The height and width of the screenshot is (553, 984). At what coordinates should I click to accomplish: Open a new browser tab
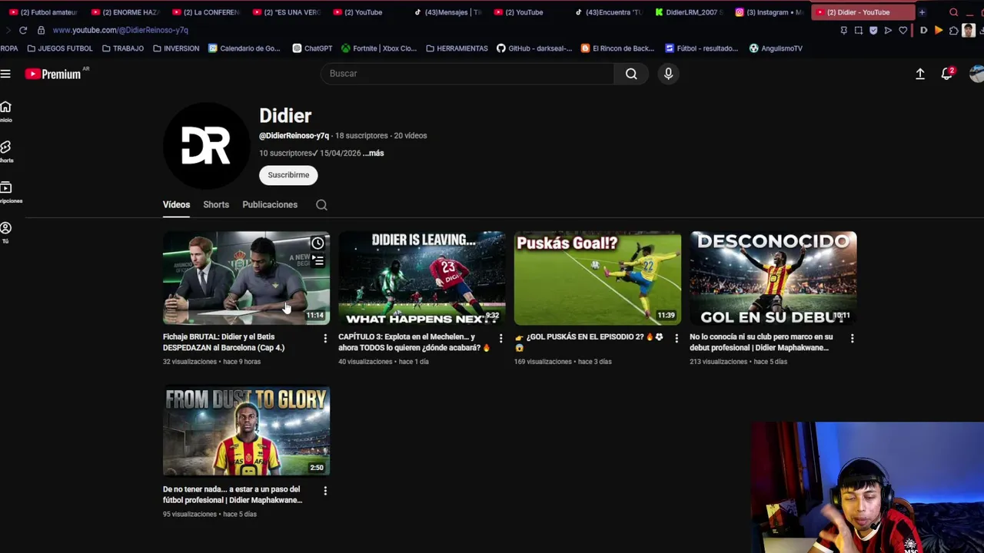tap(922, 12)
